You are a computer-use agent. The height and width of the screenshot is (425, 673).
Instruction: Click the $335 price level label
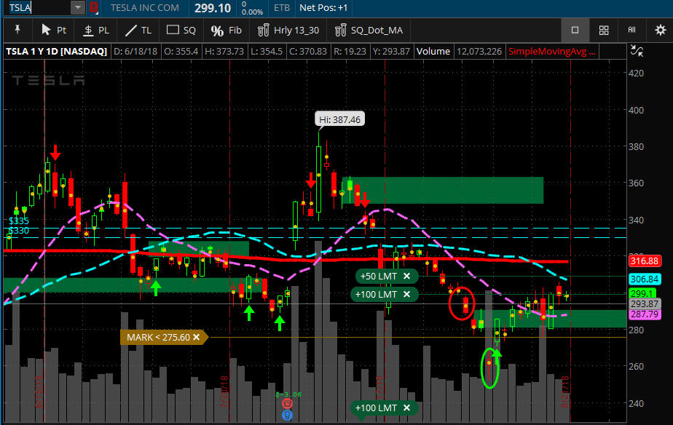19,221
